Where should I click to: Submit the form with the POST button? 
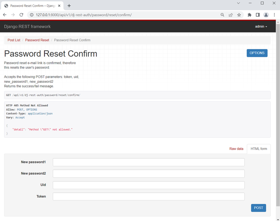(x=258, y=208)
